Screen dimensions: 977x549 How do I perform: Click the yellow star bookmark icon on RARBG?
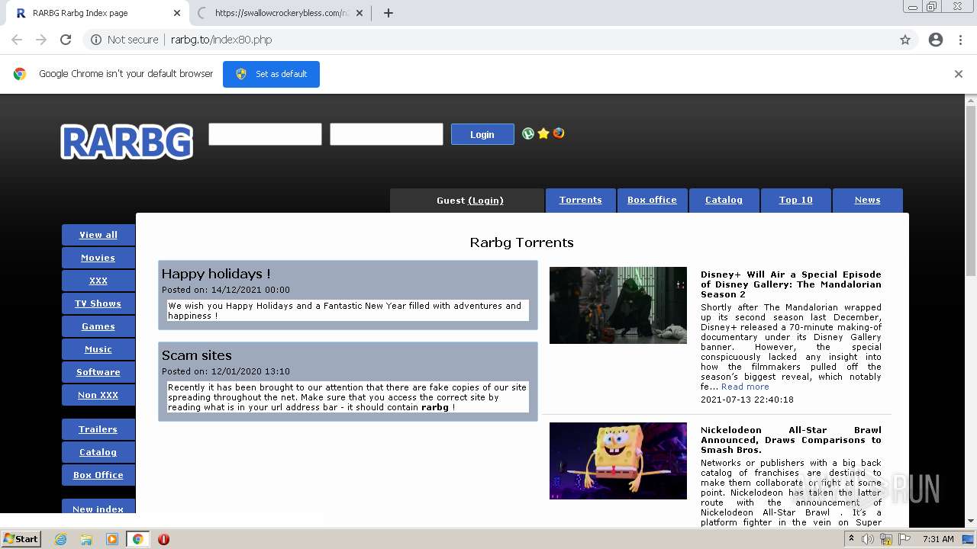click(543, 133)
